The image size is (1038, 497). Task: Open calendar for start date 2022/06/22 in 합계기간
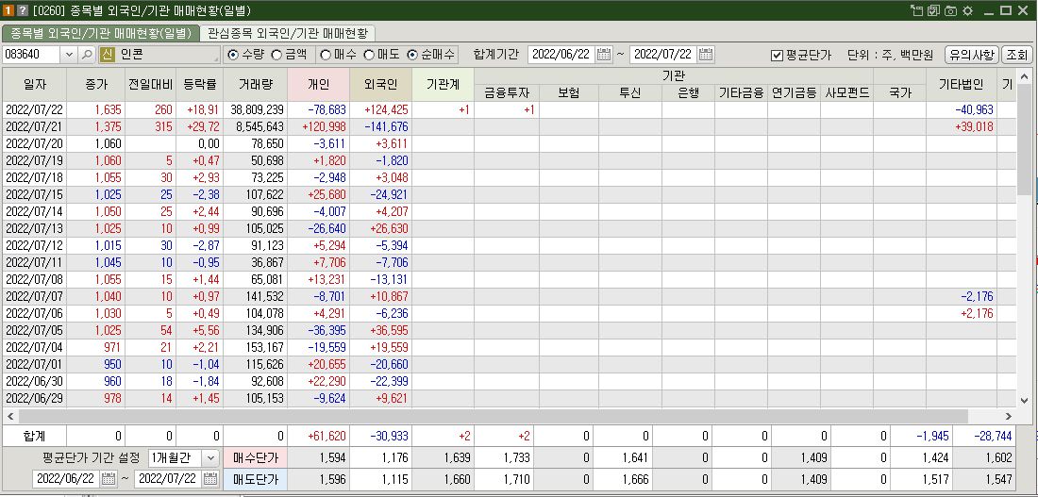[x=604, y=55]
